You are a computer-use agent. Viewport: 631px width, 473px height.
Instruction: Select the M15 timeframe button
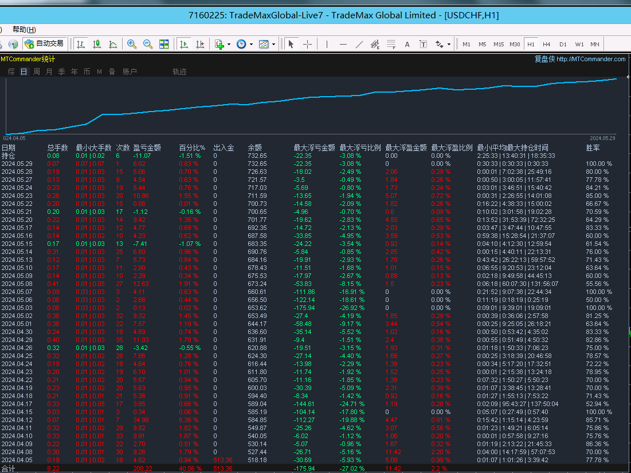coord(499,44)
